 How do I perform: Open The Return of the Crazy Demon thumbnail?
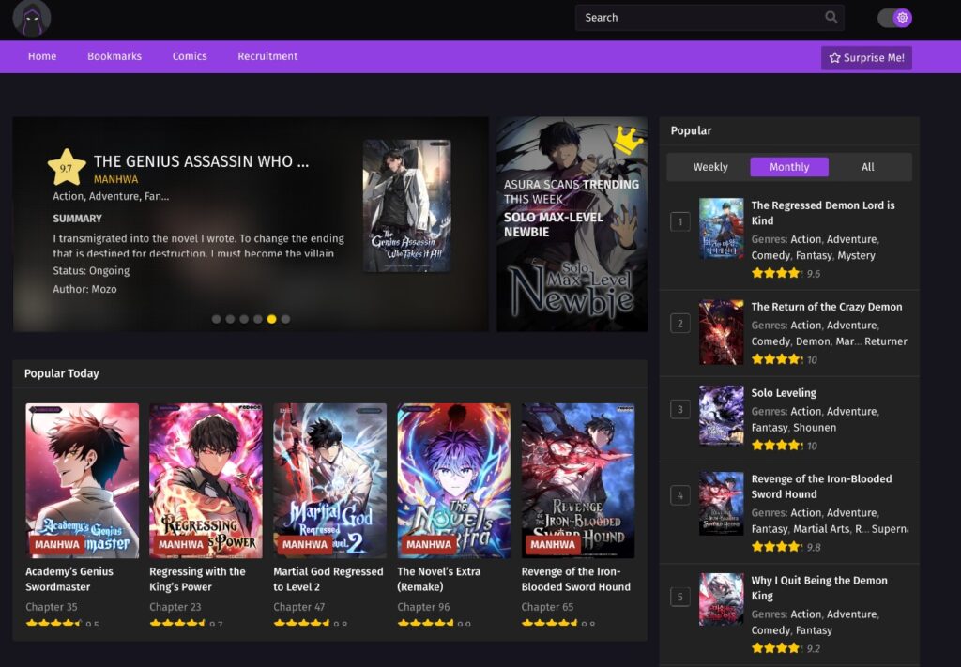(x=721, y=332)
